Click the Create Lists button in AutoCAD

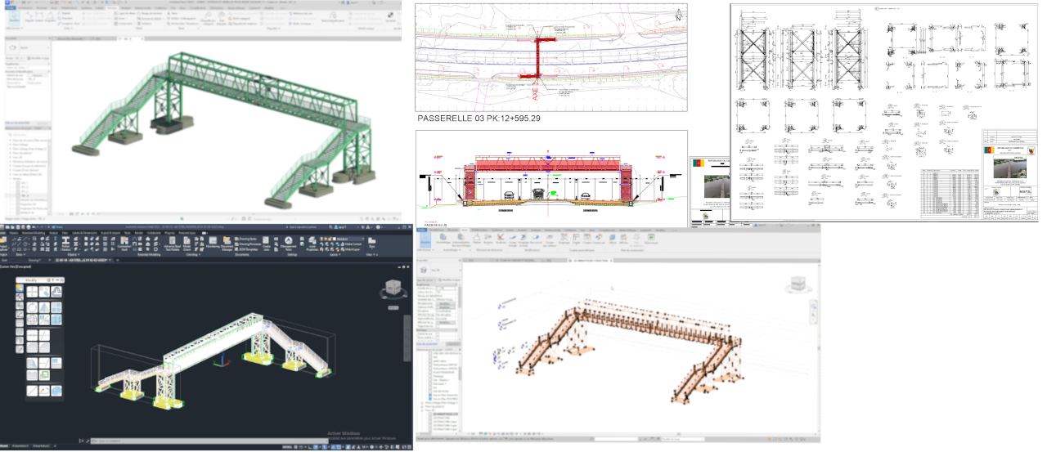click(x=266, y=244)
